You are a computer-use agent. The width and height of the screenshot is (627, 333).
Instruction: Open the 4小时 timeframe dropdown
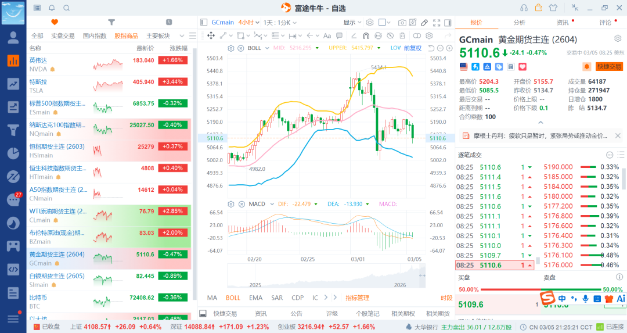click(248, 23)
